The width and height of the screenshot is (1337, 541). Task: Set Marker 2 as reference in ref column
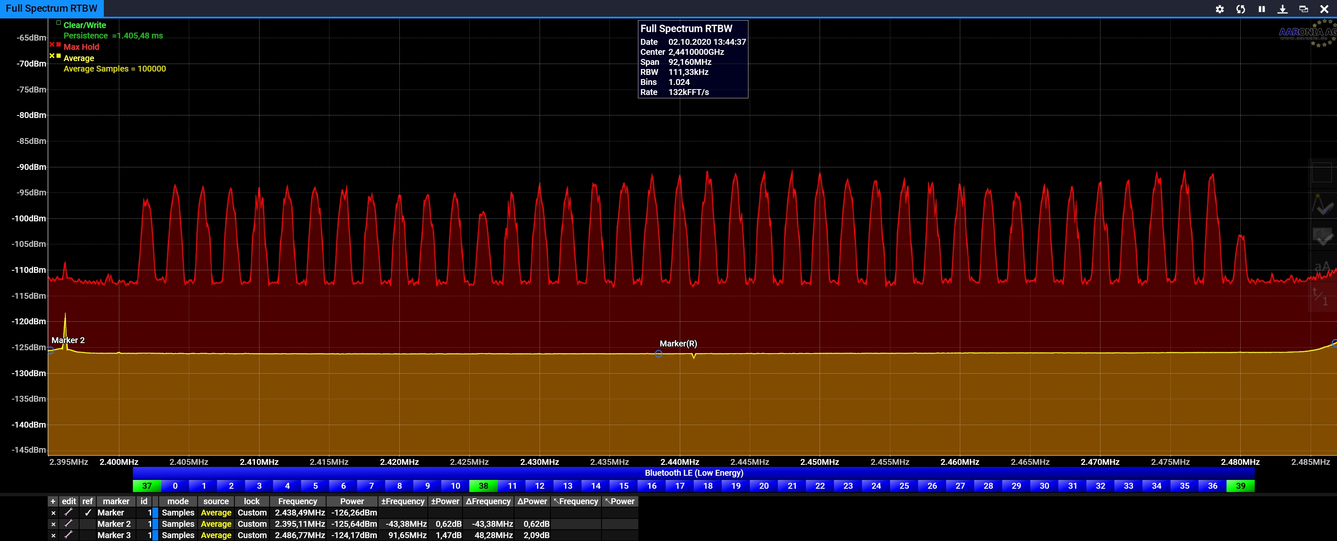[x=87, y=524]
